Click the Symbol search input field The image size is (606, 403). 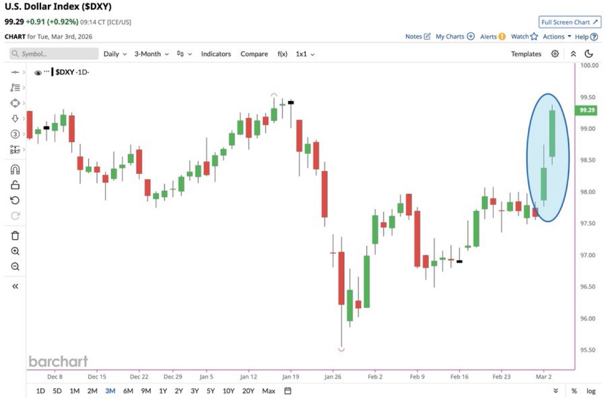tap(54, 54)
